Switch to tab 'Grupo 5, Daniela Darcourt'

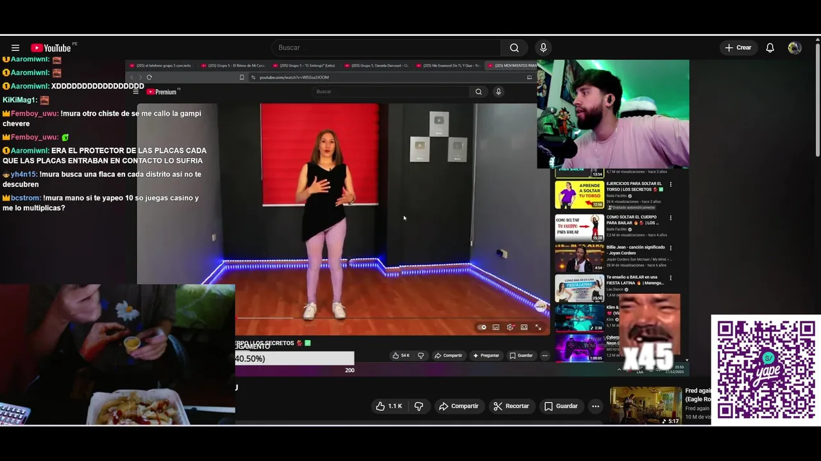[376, 65]
